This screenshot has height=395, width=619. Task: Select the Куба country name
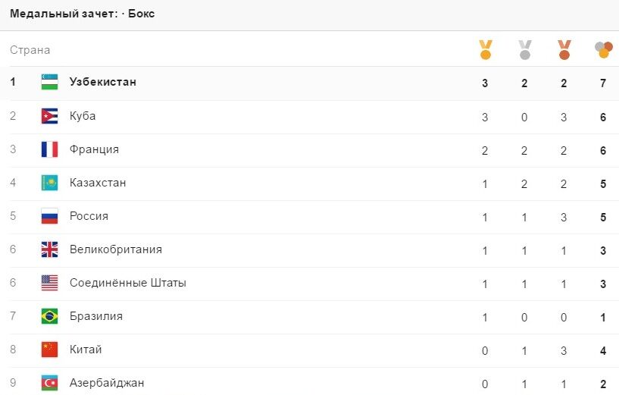pos(83,116)
